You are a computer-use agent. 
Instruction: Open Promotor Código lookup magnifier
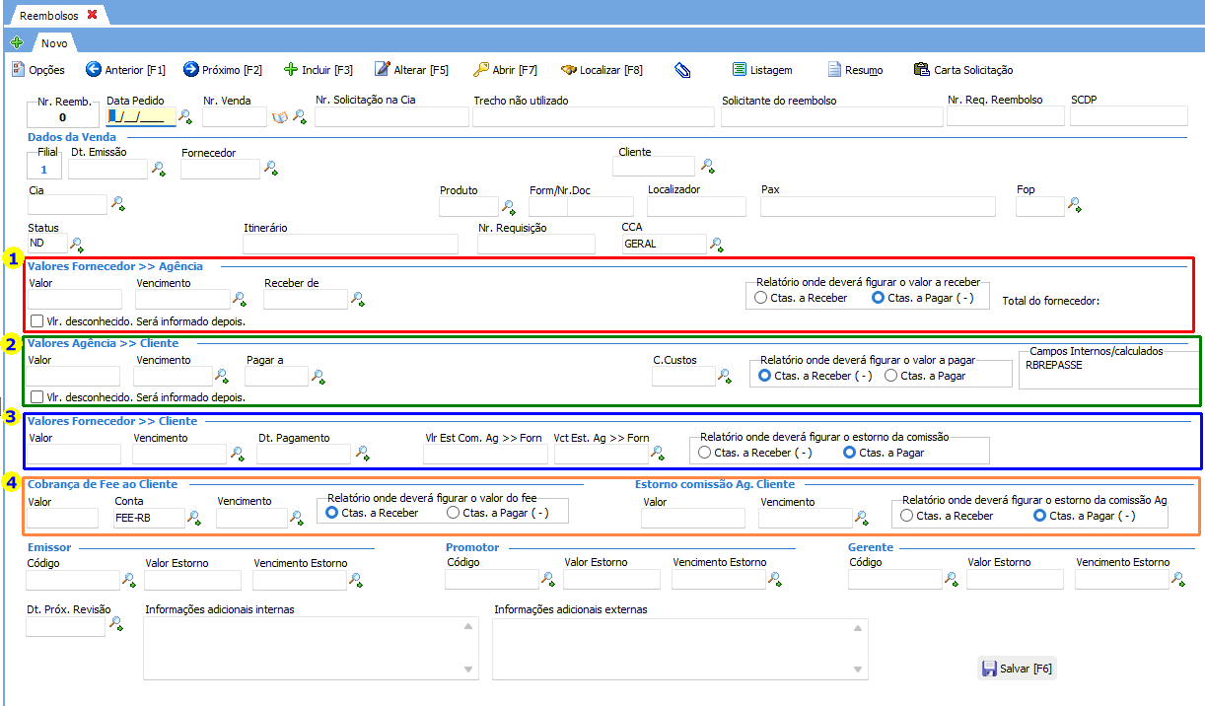(548, 579)
